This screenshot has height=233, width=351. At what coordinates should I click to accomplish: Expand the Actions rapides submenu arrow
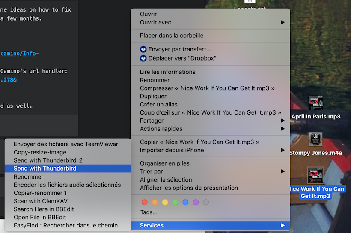pyautogui.click(x=283, y=129)
